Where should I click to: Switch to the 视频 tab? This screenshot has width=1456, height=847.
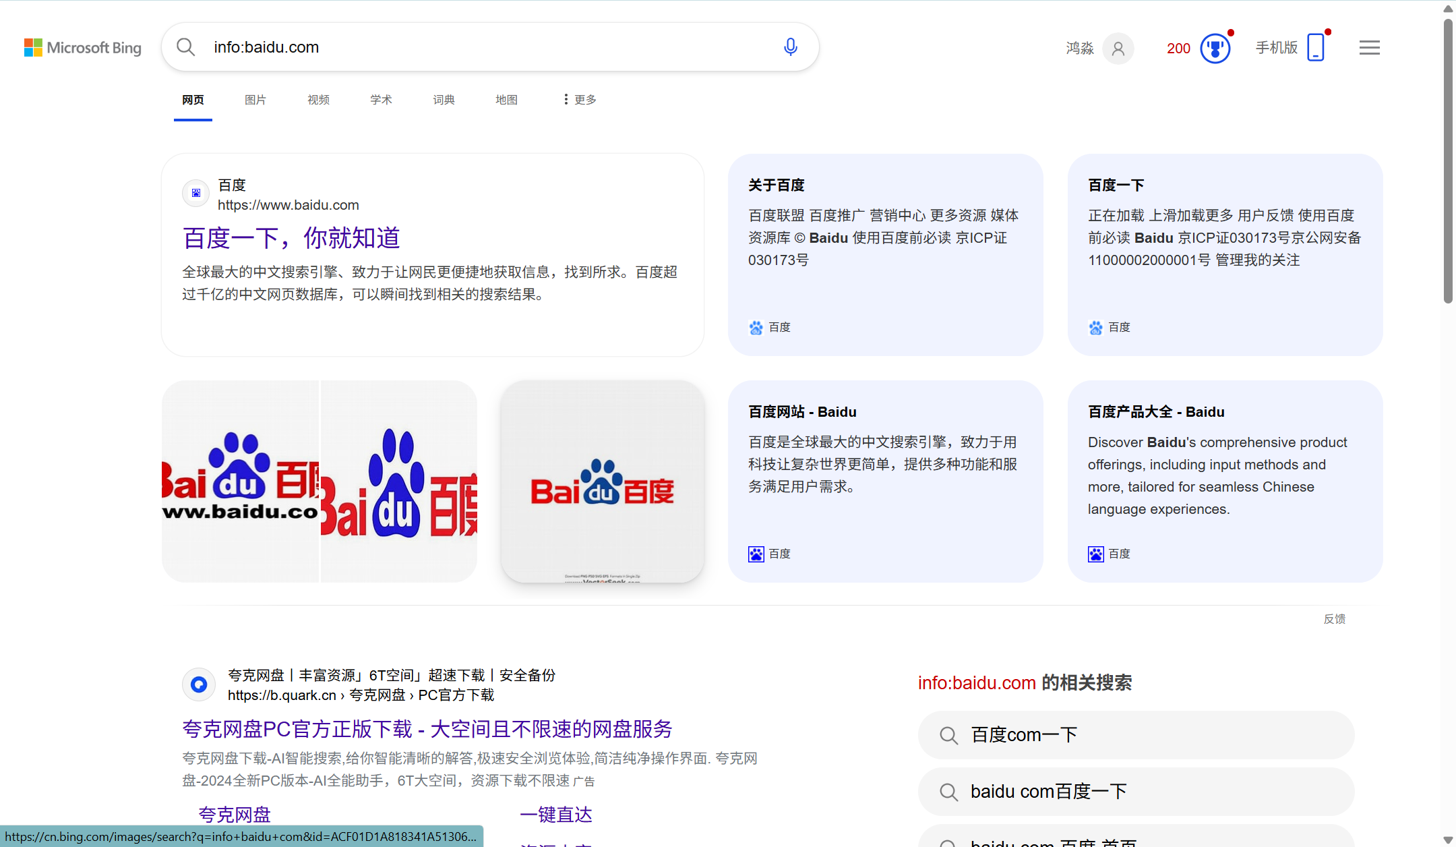318,100
